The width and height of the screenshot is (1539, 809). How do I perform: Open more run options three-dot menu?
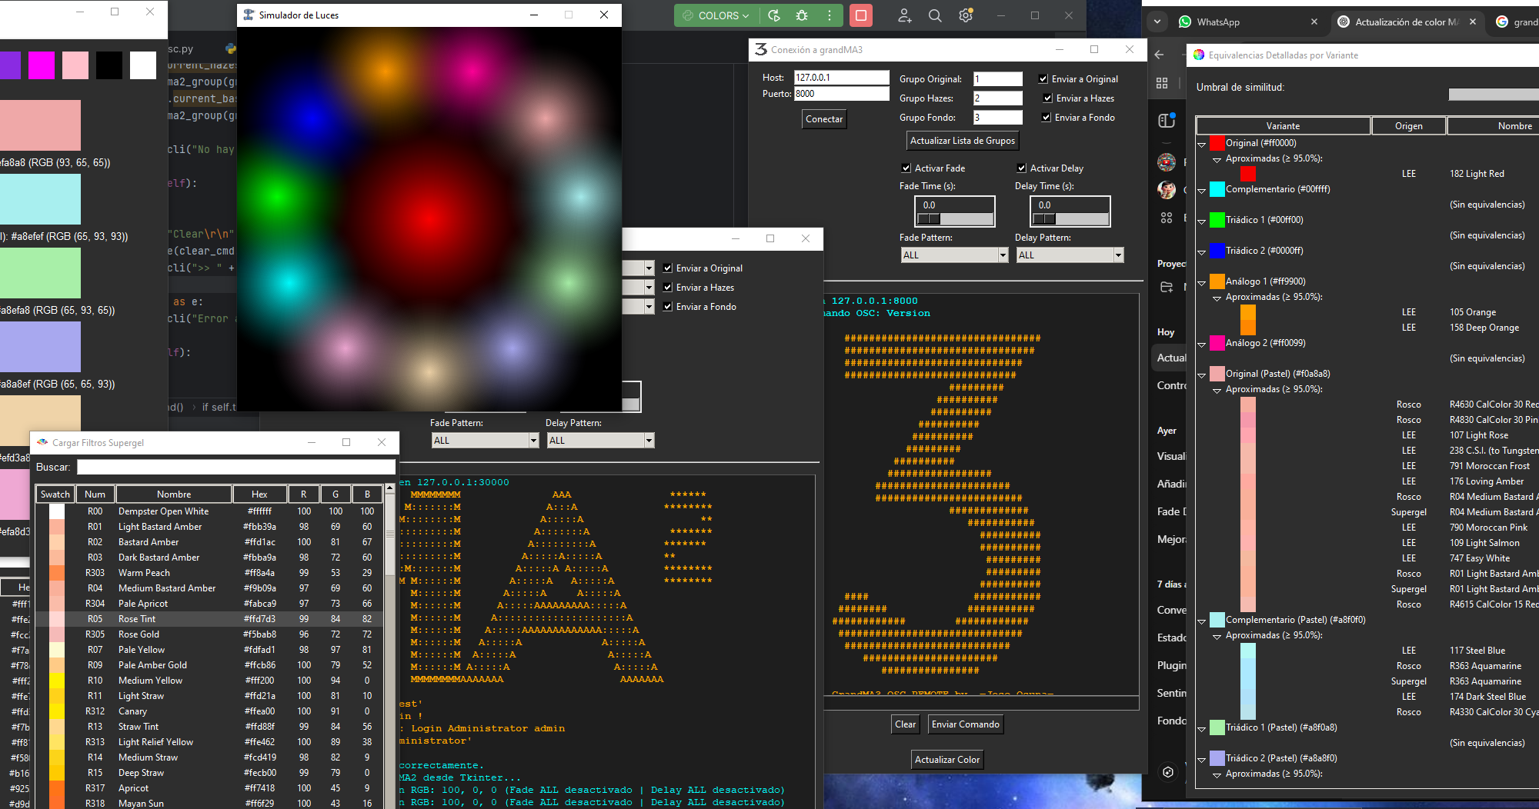coord(829,15)
